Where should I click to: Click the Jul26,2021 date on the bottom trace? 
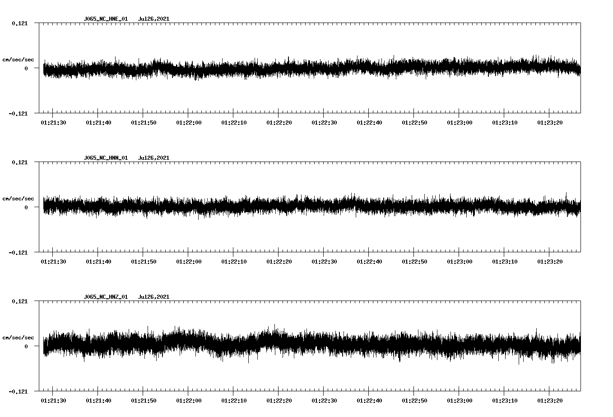click(x=154, y=297)
